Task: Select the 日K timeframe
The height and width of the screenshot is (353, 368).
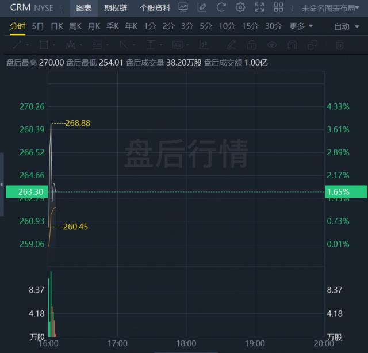Action: coord(56,26)
